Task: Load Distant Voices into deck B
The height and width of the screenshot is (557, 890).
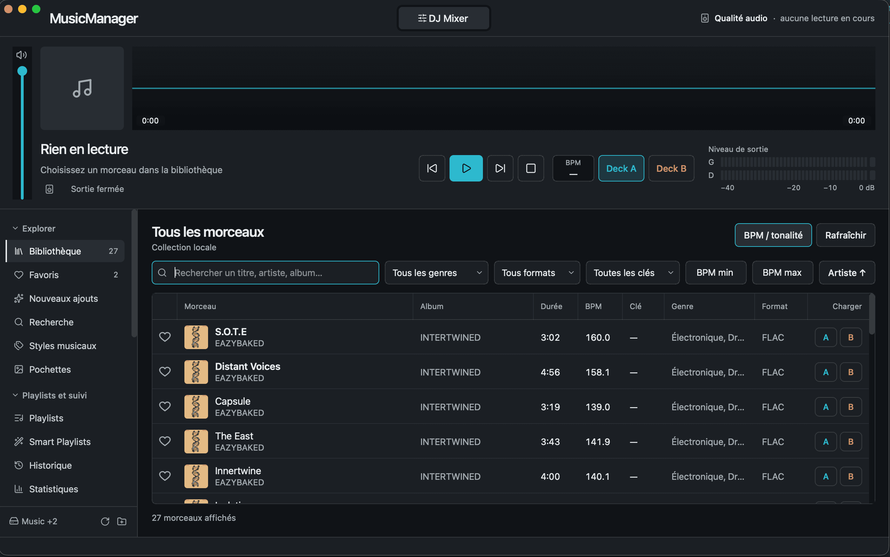Action: point(851,372)
